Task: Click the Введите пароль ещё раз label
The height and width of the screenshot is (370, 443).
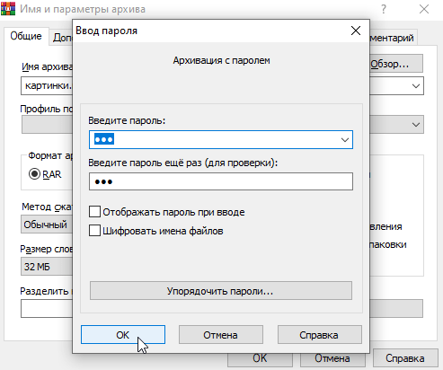Action: click(x=183, y=163)
